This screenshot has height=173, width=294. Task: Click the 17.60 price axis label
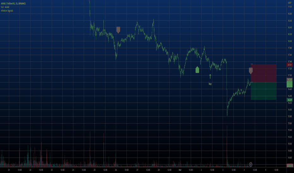(x=290, y=55)
